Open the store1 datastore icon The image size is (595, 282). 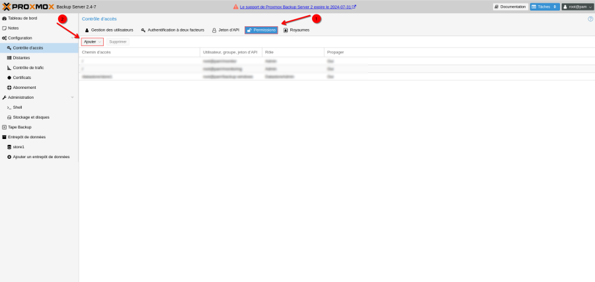coord(9,147)
